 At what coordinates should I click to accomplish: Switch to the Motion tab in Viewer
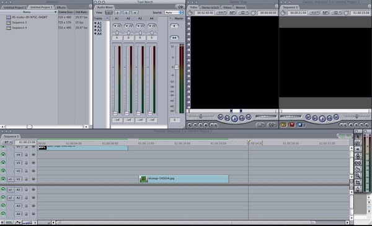pyautogui.click(x=241, y=7)
